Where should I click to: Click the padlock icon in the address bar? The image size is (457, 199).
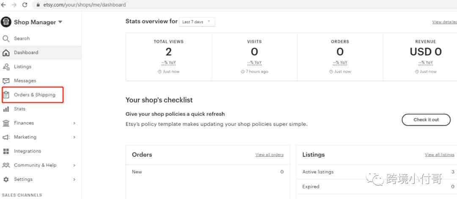(x=38, y=5)
